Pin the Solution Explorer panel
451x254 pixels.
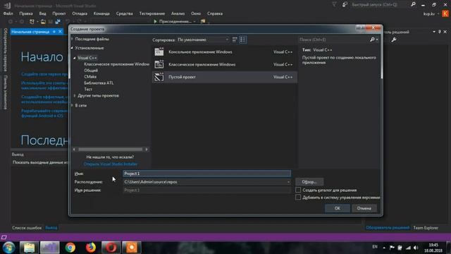tap(440, 32)
